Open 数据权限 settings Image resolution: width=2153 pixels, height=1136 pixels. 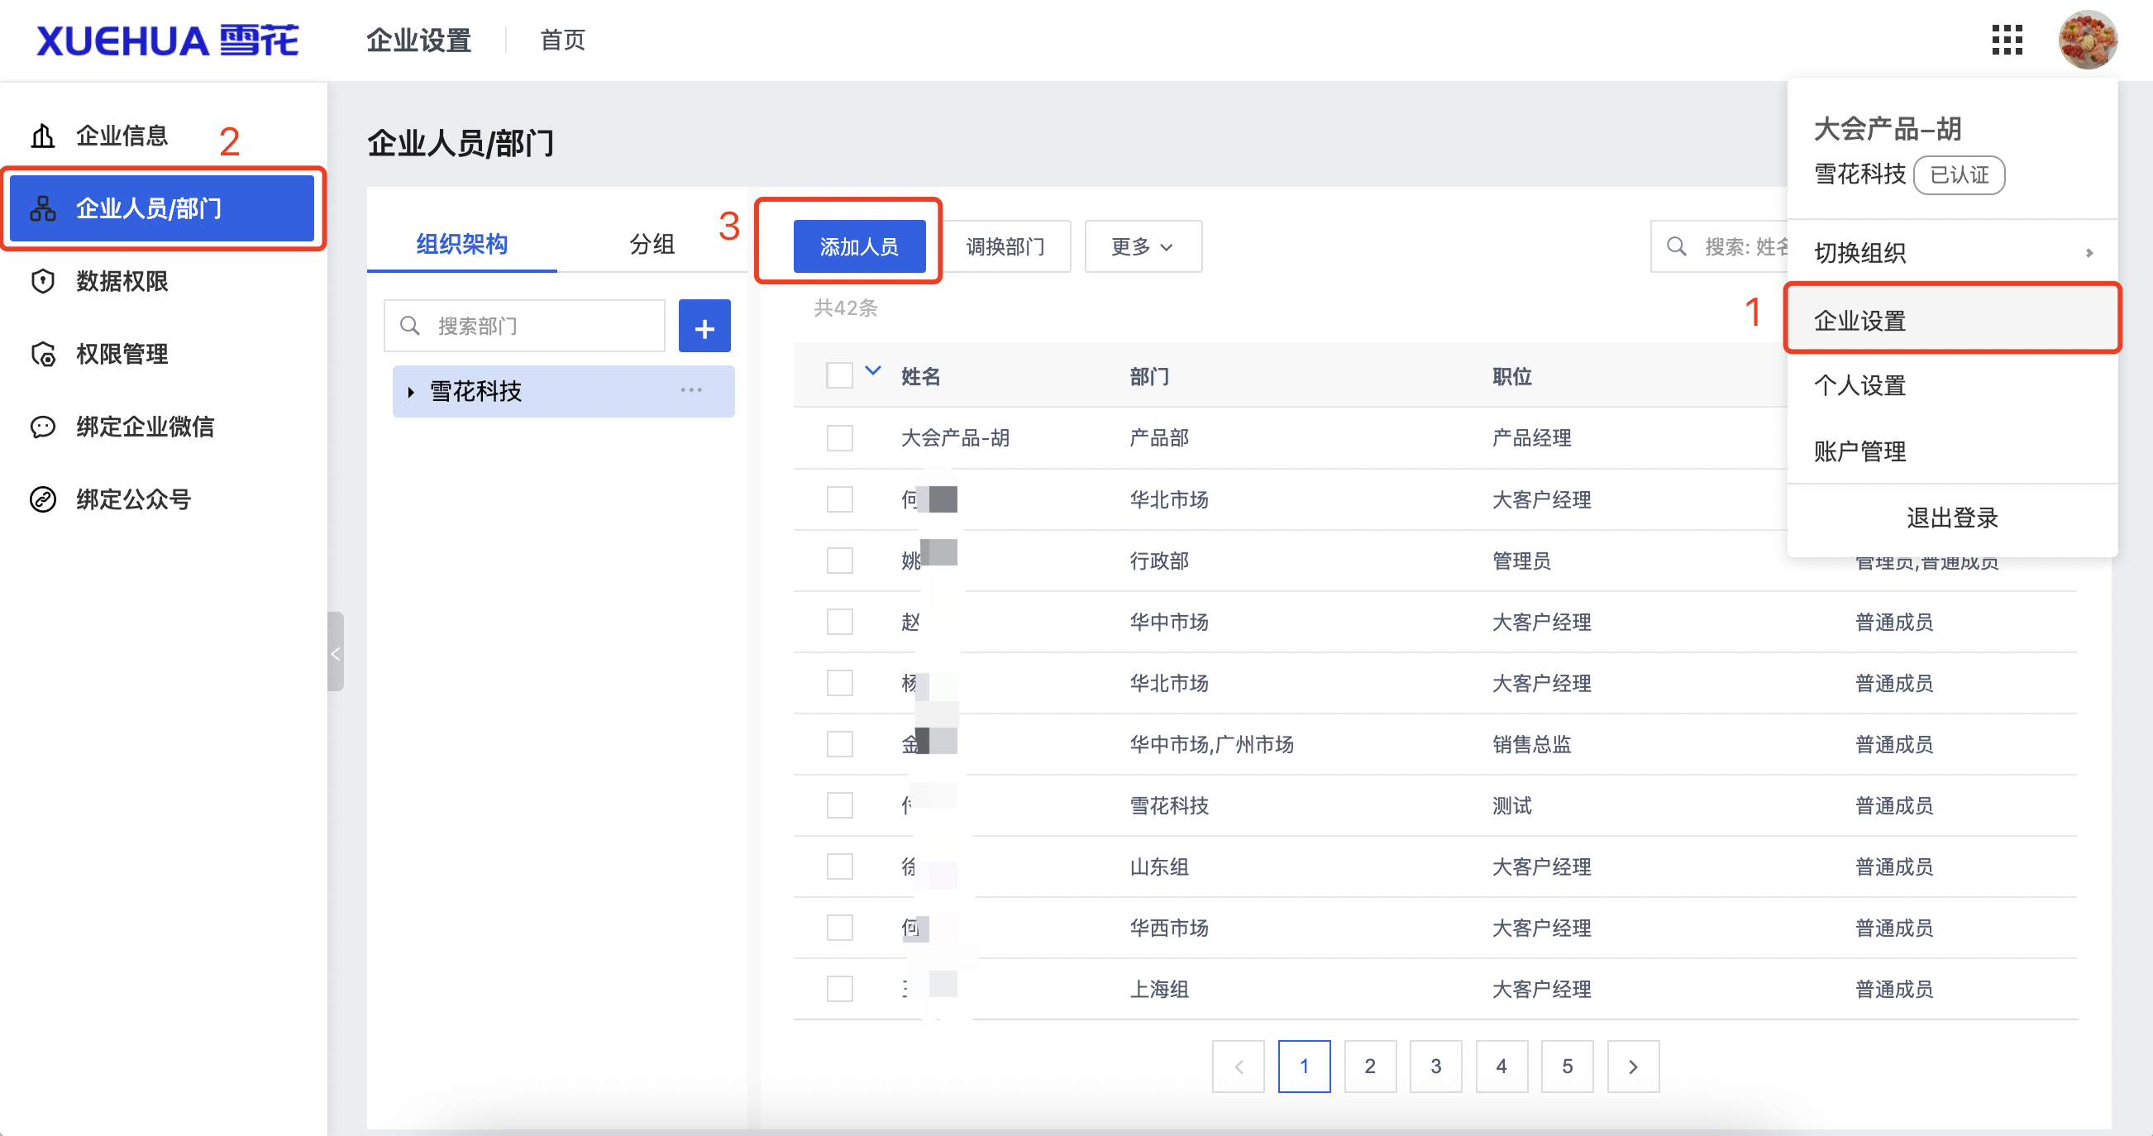coord(122,282)
